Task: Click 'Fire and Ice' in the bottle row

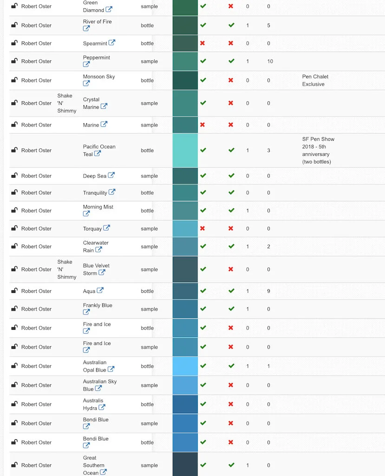Action: tap(97, 324)
